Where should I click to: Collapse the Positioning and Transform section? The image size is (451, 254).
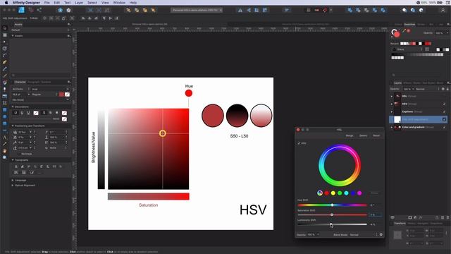(13, 126)
